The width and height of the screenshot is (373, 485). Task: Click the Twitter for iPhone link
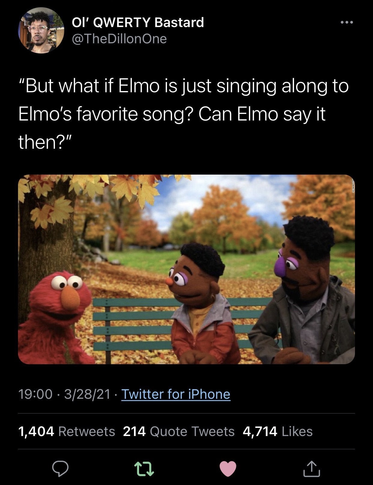point(176,394)
